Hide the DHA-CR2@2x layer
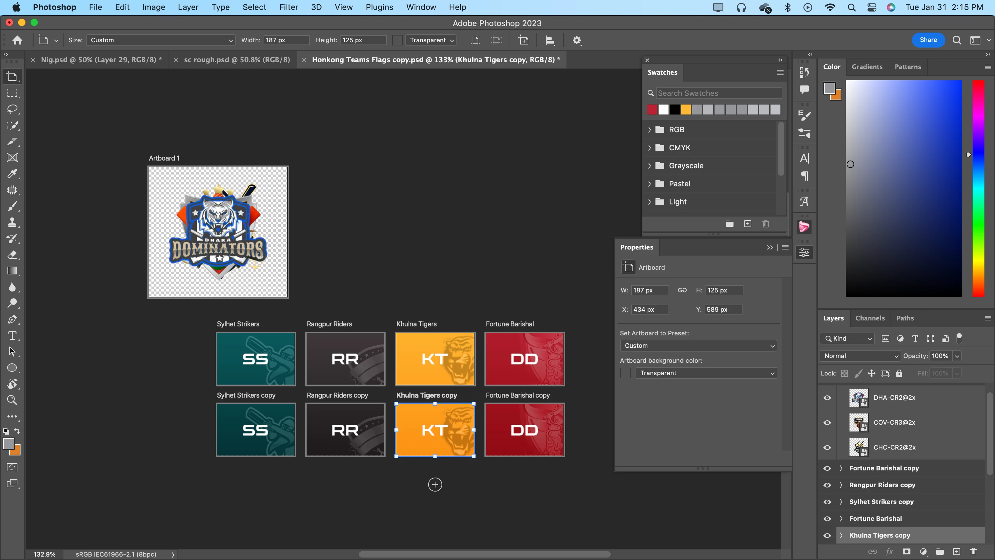The width and height of the screenshot is (995, 560). tap(827, 398)
